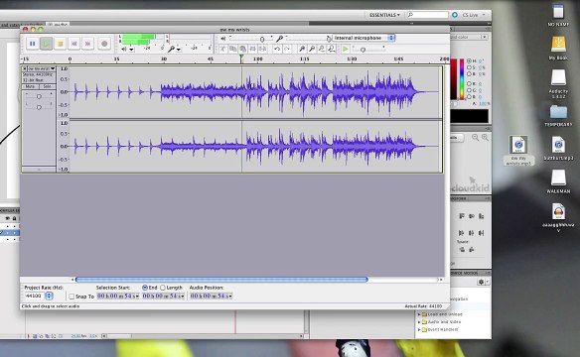Click the zoom in magnifier in Flash panel
The height and width of the screenshot is (357, 580).
tap(485, 138)
